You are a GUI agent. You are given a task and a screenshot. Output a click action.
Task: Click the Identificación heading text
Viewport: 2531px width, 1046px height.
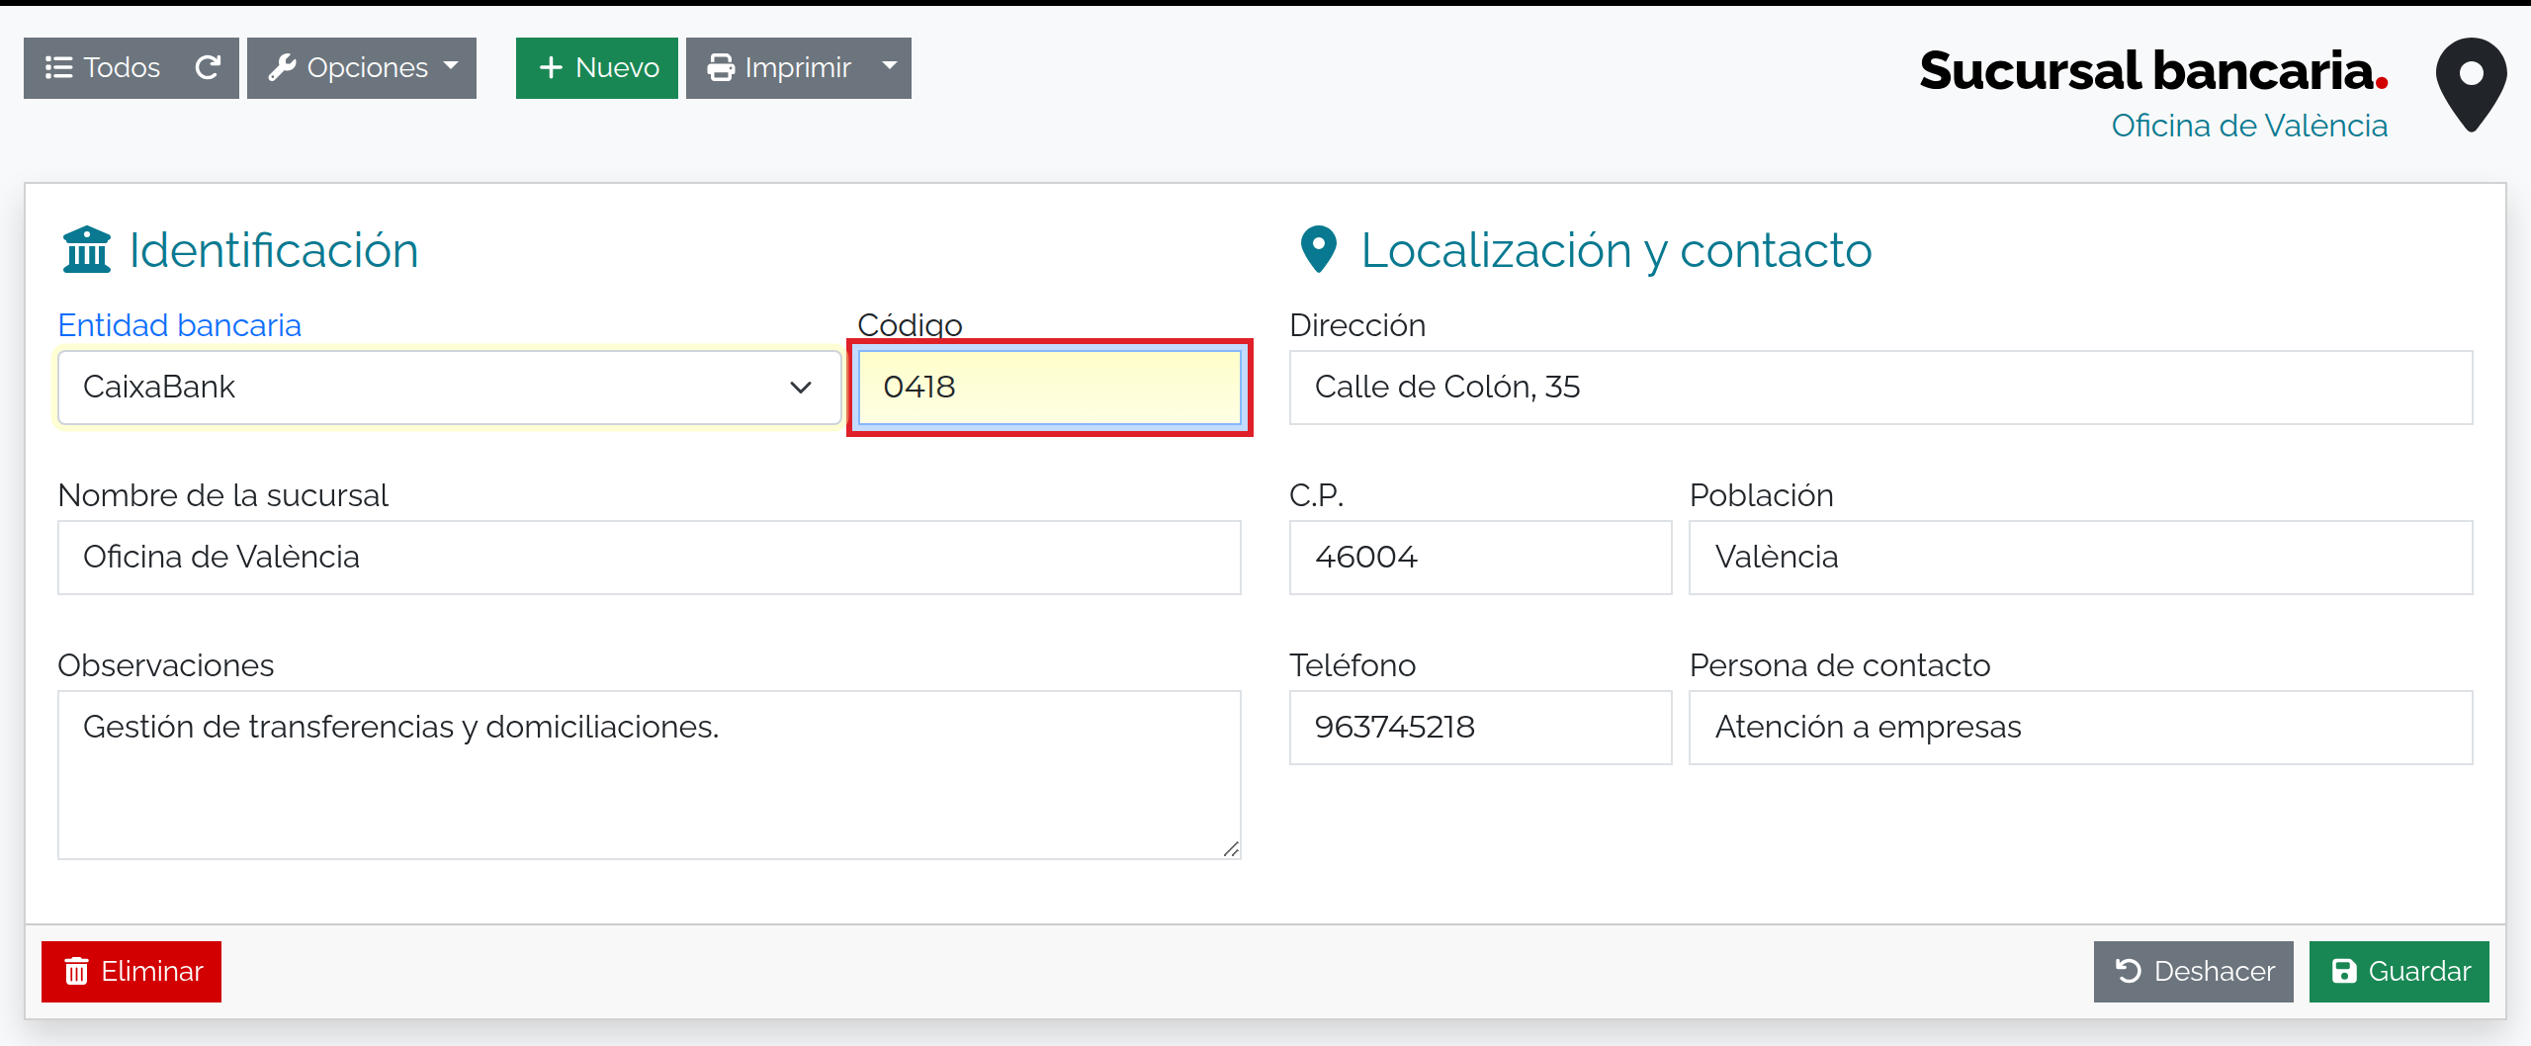[274, 250]
